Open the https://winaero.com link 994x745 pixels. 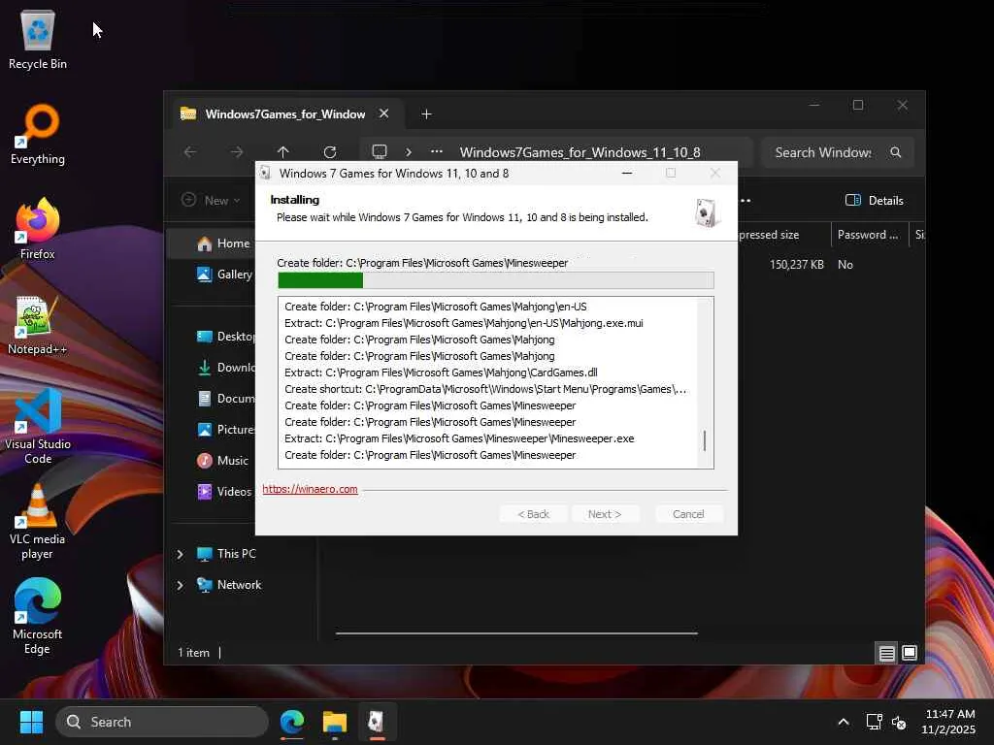coord(310,489)
